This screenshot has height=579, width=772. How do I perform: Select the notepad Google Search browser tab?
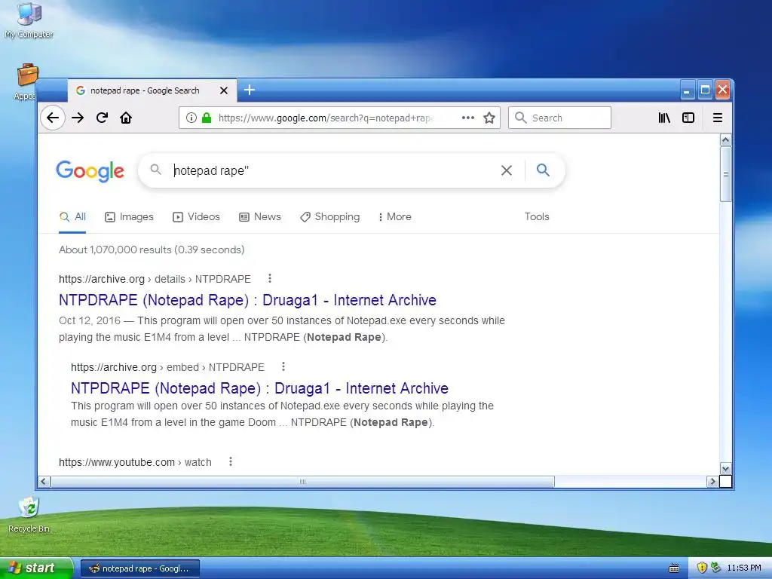pyautogui.click(x=152, y=90)
